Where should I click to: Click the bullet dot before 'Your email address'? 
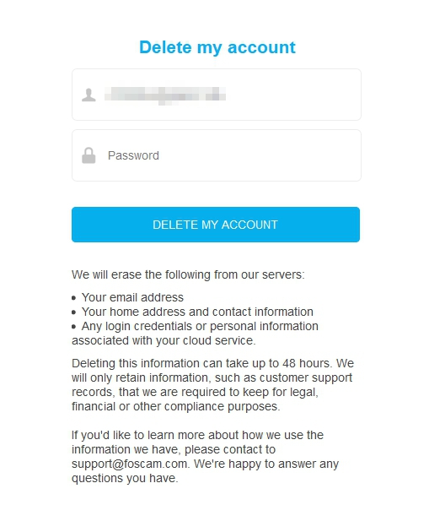tap(74, 298)
